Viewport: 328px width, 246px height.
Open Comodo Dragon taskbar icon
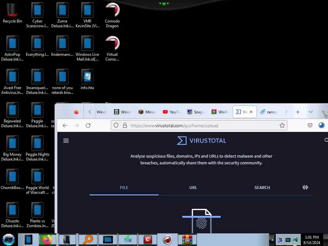[167, 240]
